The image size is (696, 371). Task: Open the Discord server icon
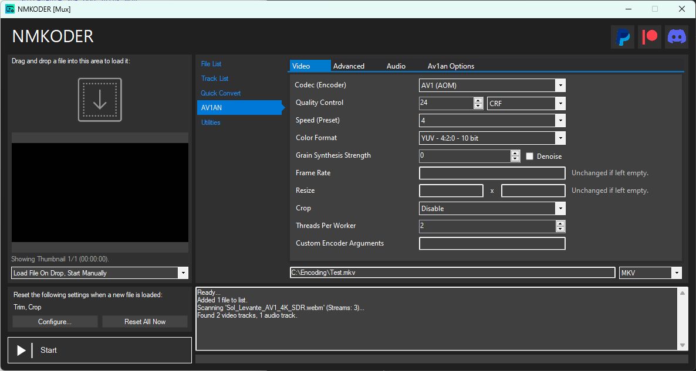677,37
